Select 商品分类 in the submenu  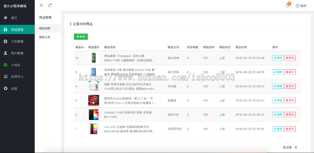(48, 37)
